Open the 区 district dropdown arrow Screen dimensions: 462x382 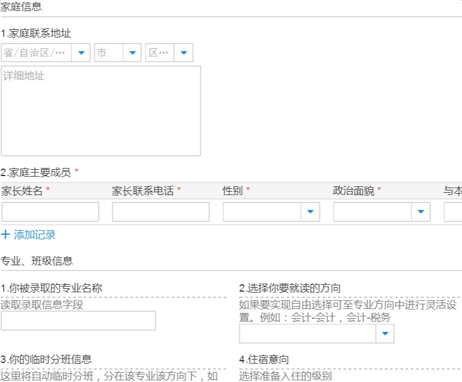[184, 53]
